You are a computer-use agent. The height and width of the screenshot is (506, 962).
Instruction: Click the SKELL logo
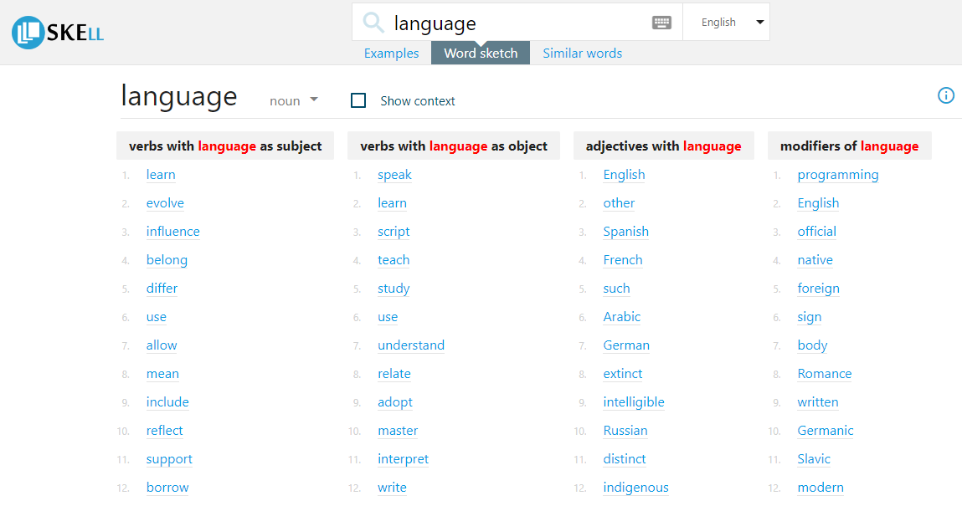click(58, 33)
